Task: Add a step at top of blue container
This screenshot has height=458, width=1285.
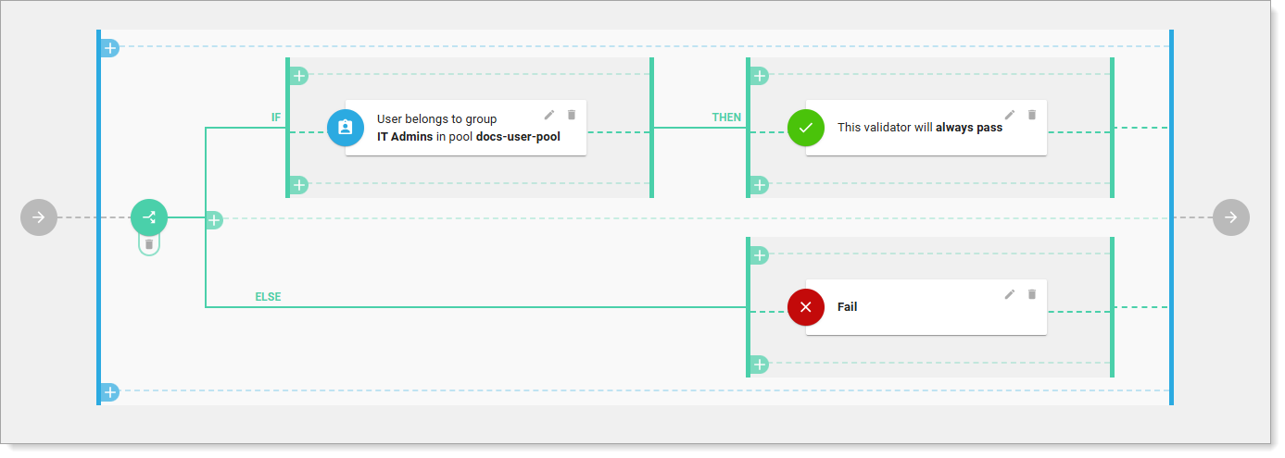Action: pos(110,47)
